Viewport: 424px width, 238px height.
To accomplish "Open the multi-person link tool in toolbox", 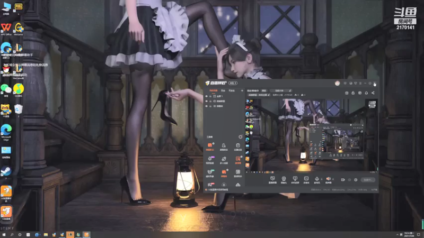I will pos(224,160).
